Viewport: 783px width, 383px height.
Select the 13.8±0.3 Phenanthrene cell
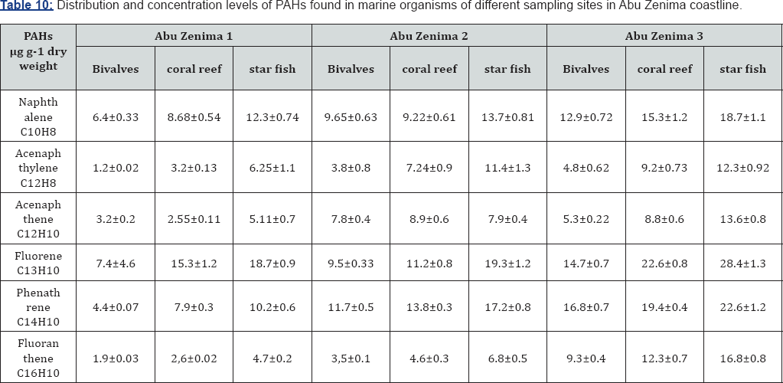click(x=429, y=307)
